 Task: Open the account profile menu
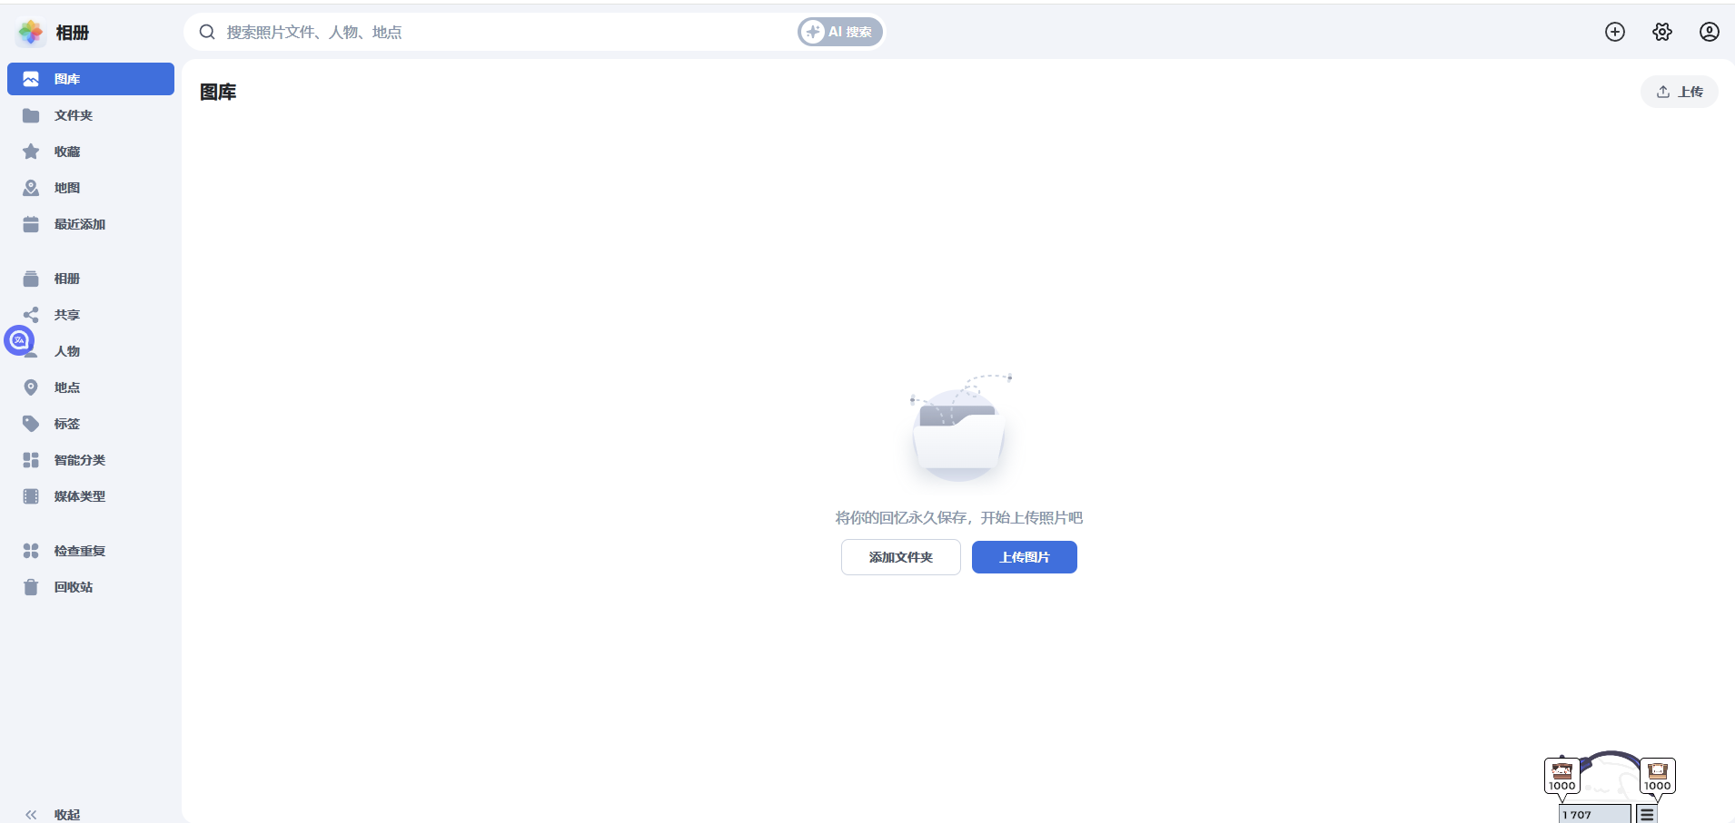1710,32
